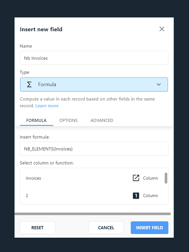Follow the Learn more link
This screenshot has width=189, height=252.
coord(47,106)
